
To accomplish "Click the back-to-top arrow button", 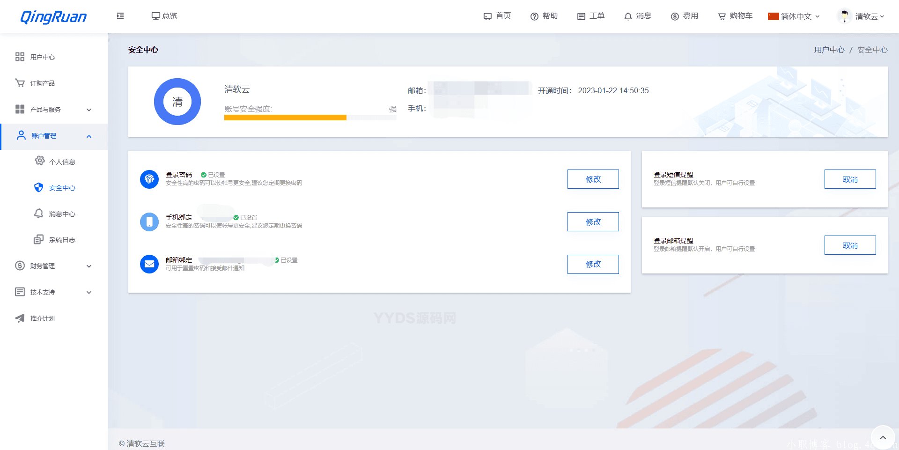I will pyautogui.click(x=883, y=437).
